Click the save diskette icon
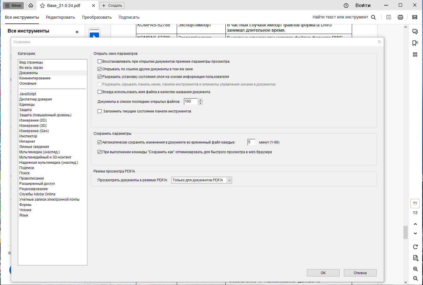Image resolution: width=423 pixels, height=285 pixels. click(x=389, y=17)
